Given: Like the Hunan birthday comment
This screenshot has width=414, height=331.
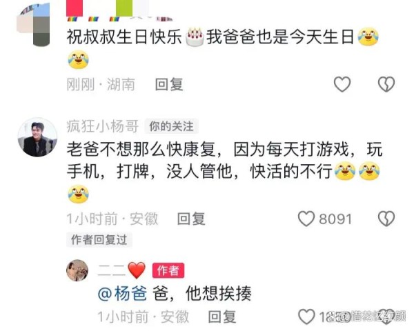Looking at the screenshot, I should pyautogui.click(x=342, y=84).
